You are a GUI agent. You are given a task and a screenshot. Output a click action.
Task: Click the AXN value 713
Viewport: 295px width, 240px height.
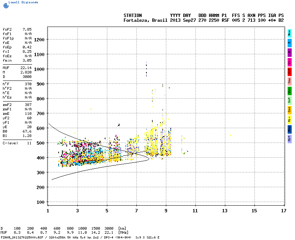[251, 20]
